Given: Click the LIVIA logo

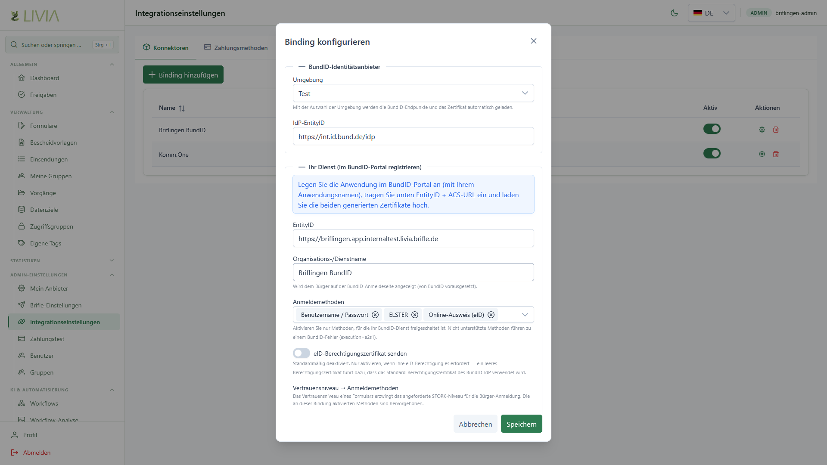Looking at the screenshot, I should pos(35,16).
